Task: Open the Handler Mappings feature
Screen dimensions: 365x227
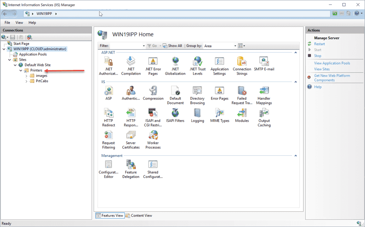Action: pos(264,93)
